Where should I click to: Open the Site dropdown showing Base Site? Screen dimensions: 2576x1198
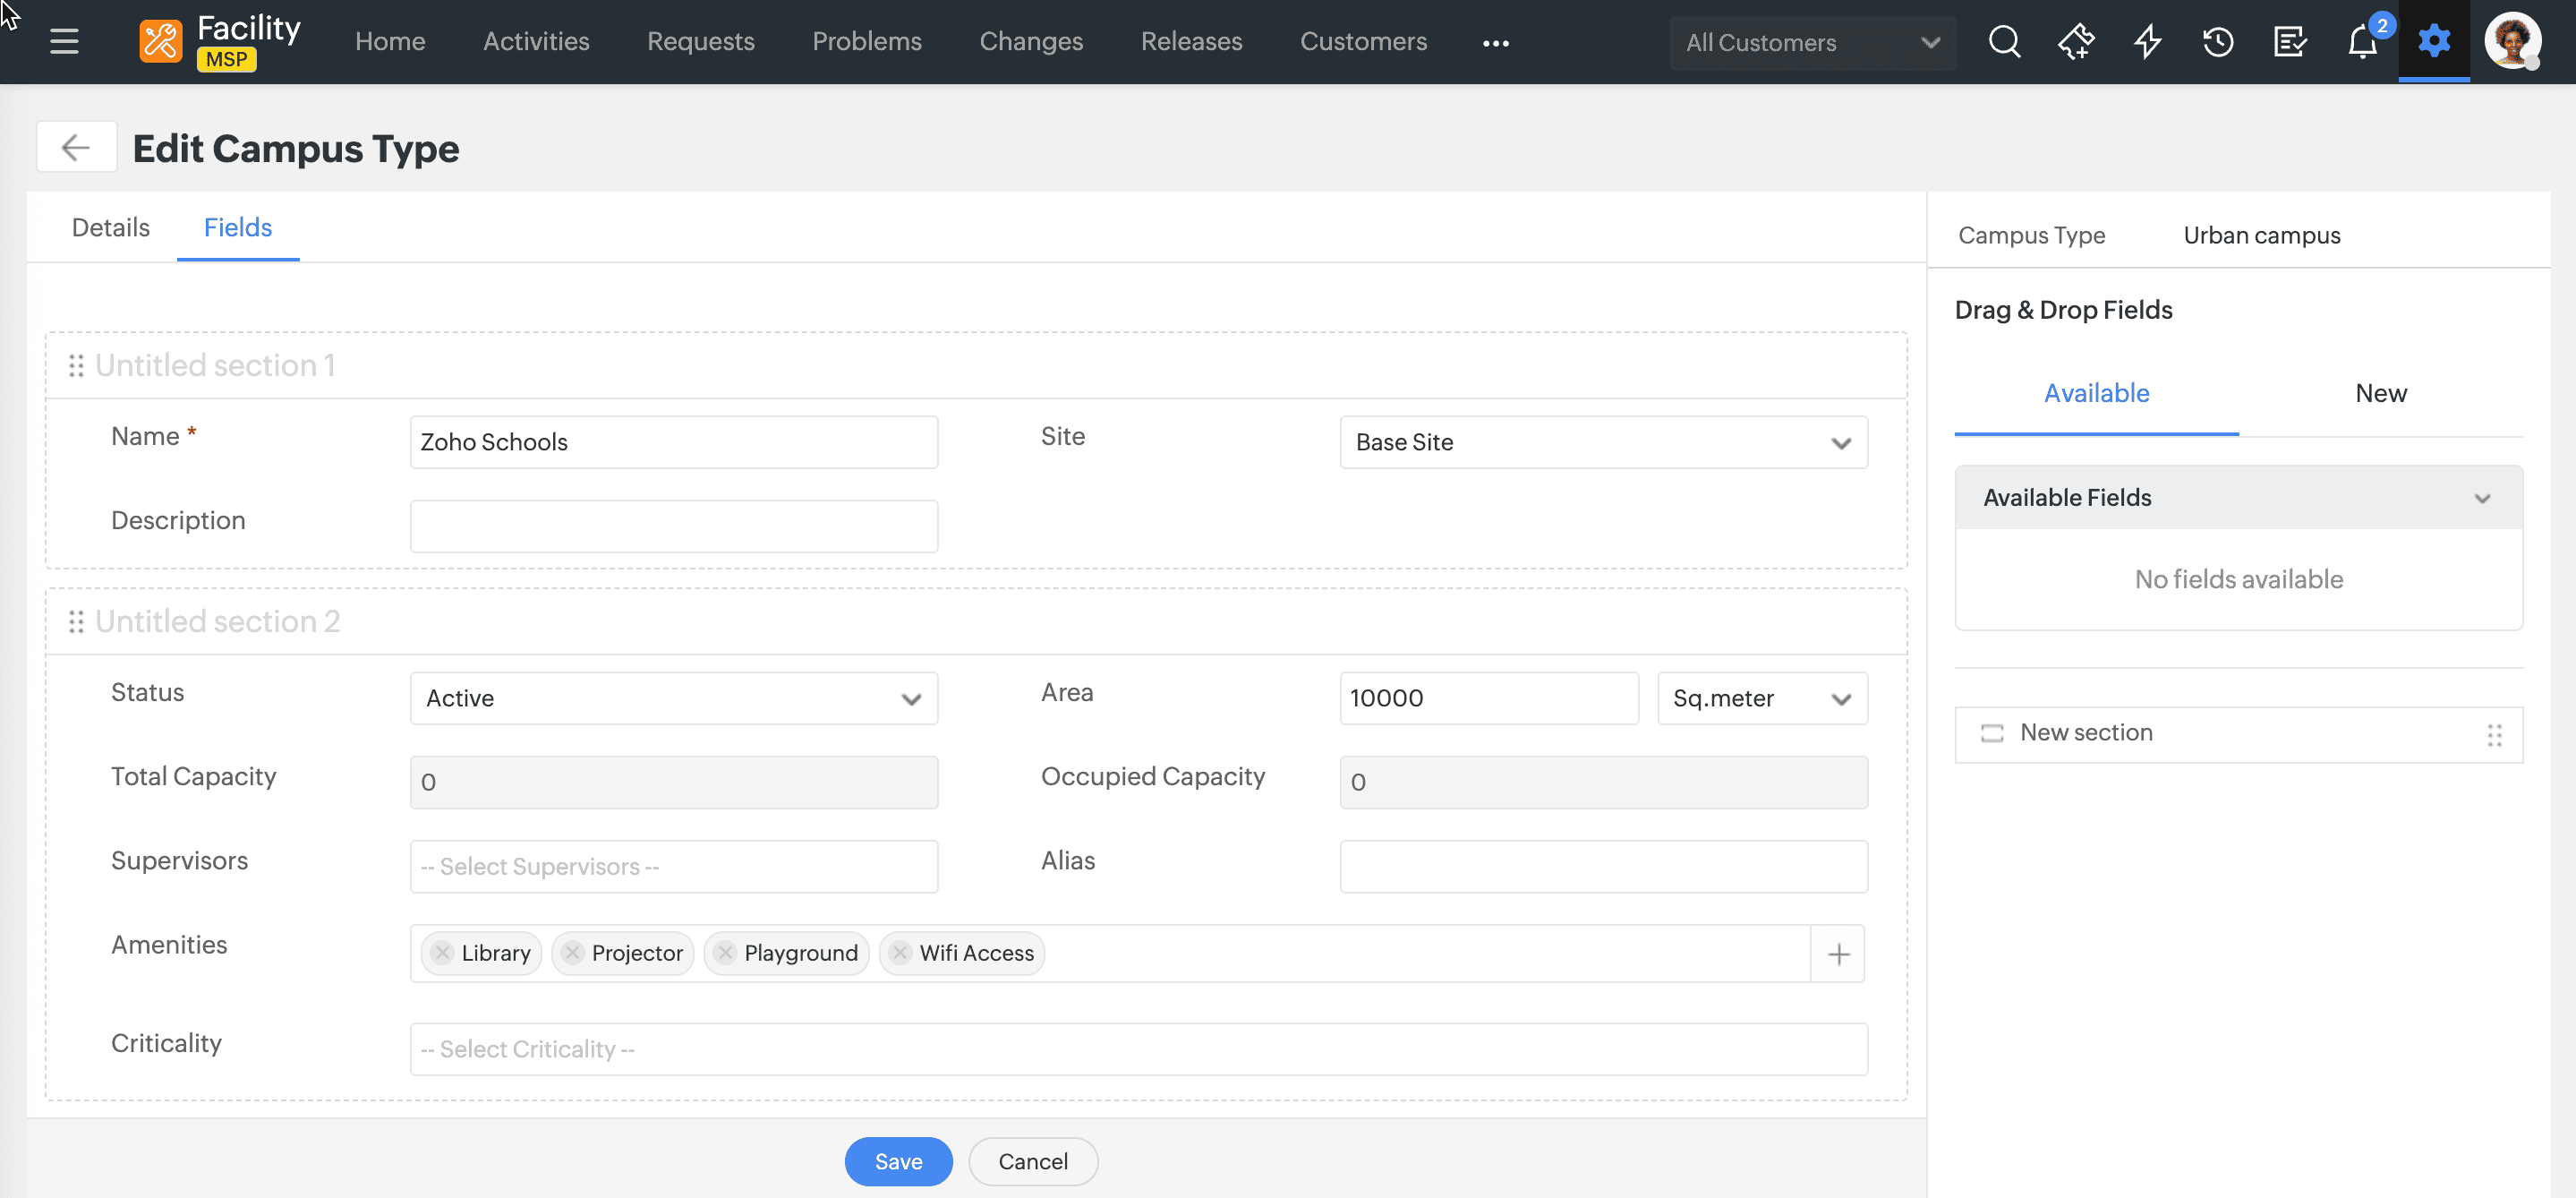(x=1603, y=442)
